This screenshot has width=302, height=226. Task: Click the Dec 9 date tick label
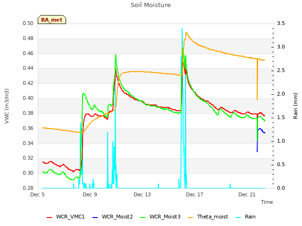coord(90,194)
